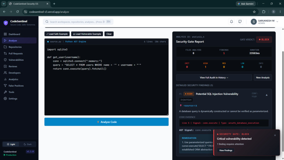Image resolution: width=284 pixels, height=160 pixels.
Task: Ask Gemini from the title bar
Action: tap(246, 4)
